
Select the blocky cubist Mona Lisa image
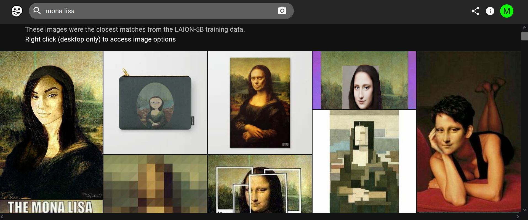(364, 161)
